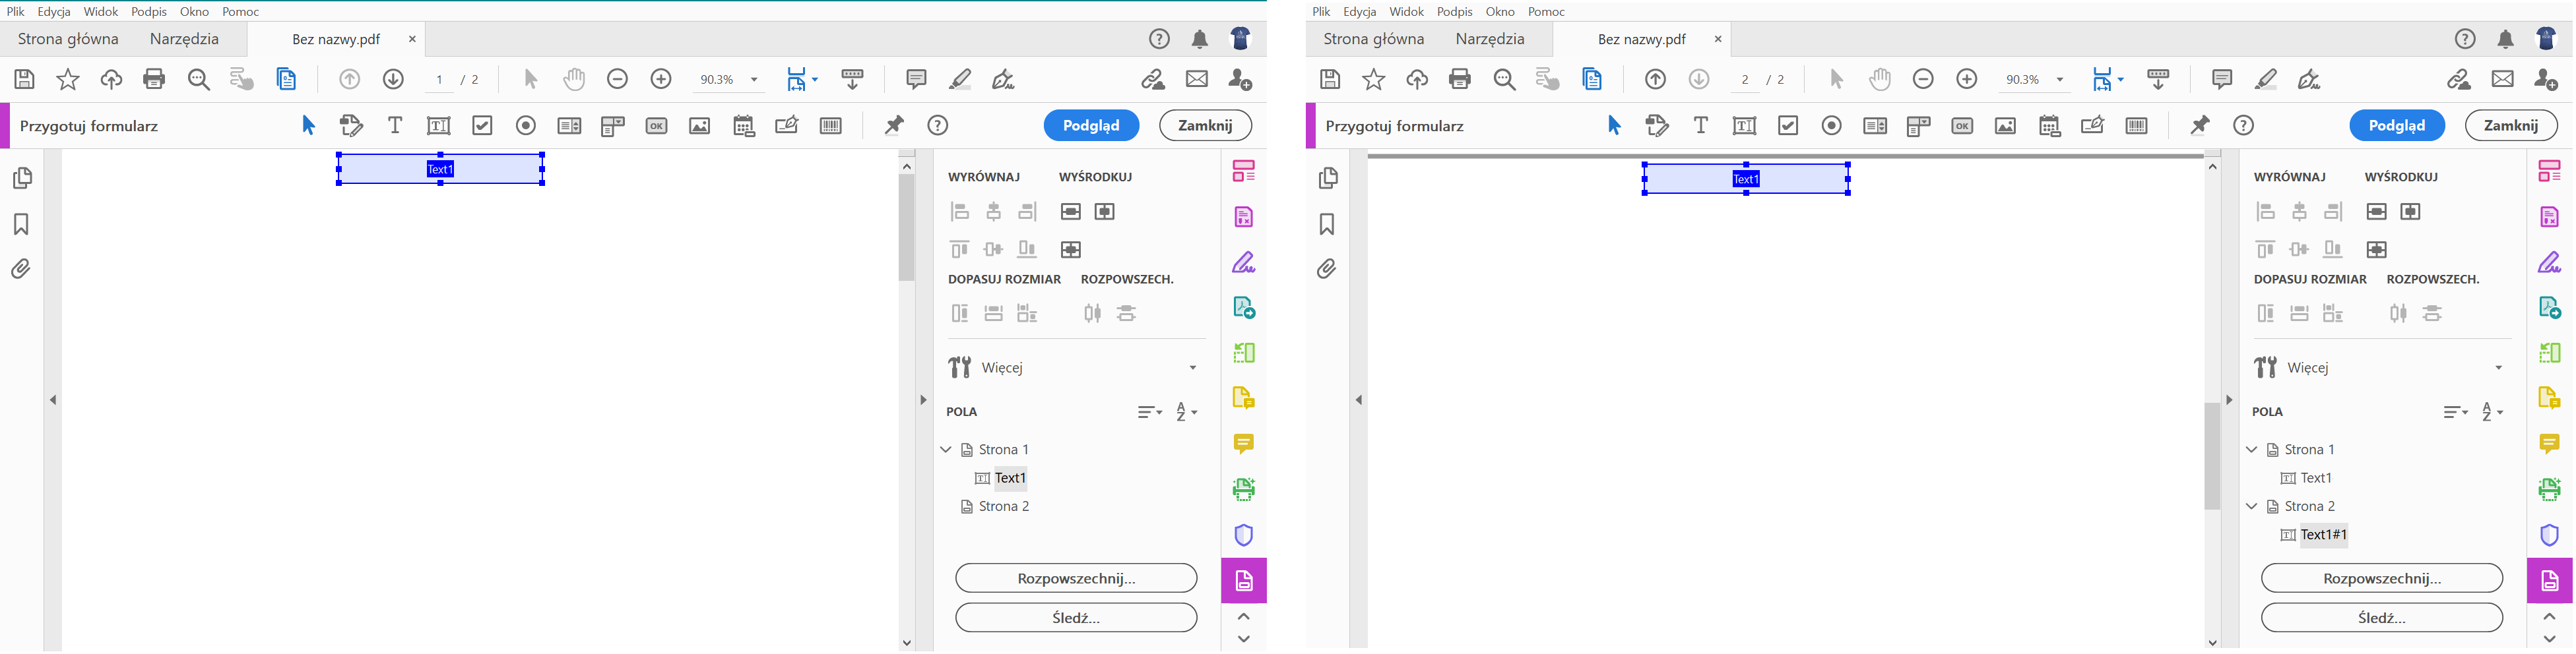2576x654 pixels.
Task: Pick the barcode field tool in left window
Action: [x=831, y=126]
